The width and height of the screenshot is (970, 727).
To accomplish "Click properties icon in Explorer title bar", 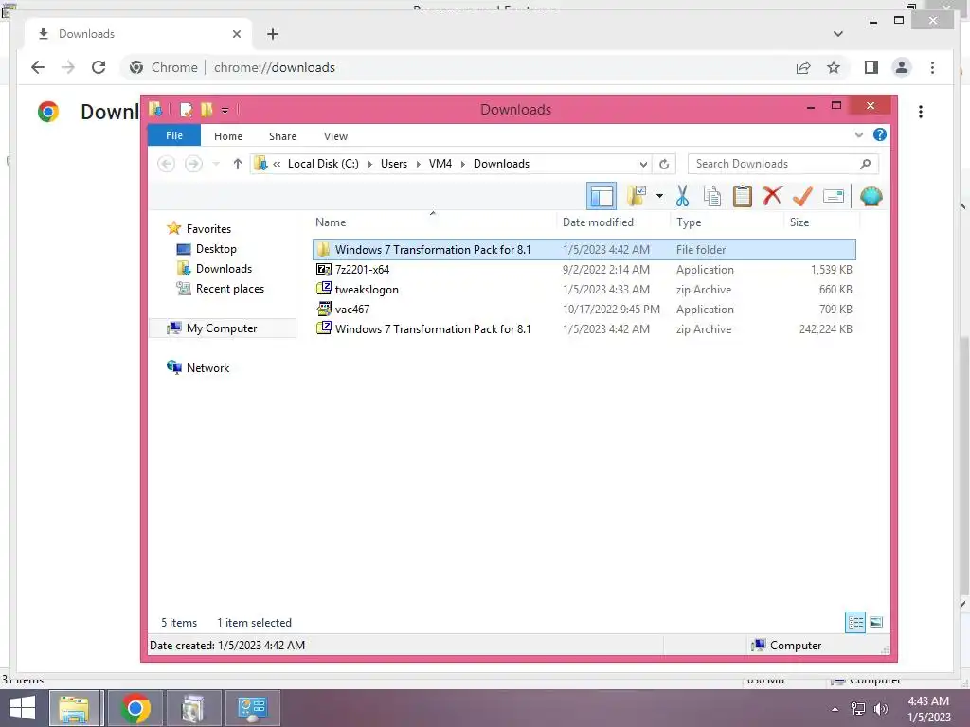I will tap(186, 110).
